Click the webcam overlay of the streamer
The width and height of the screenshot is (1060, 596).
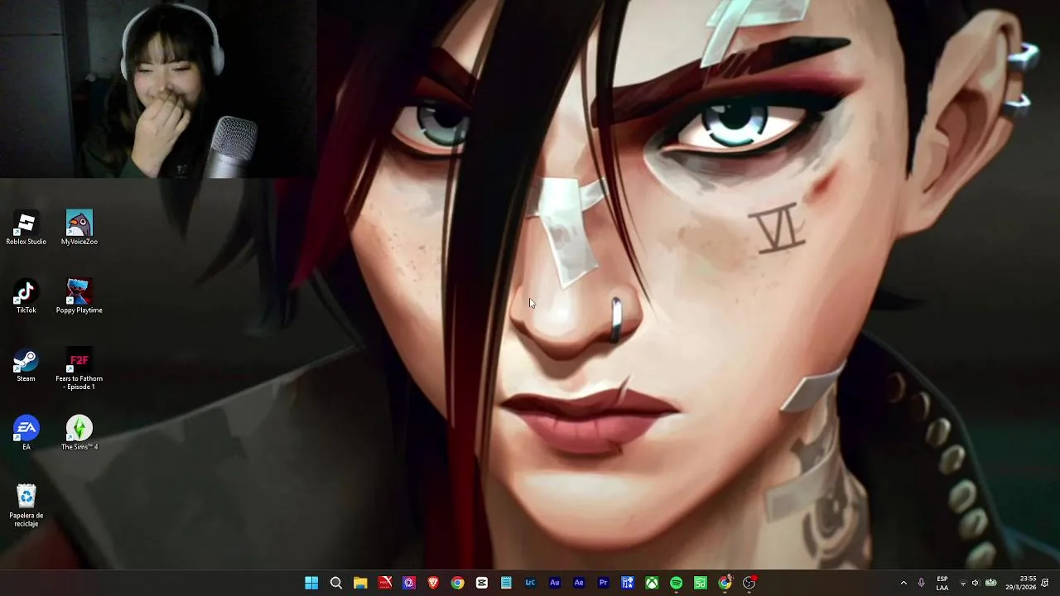(x=157, y=89)
